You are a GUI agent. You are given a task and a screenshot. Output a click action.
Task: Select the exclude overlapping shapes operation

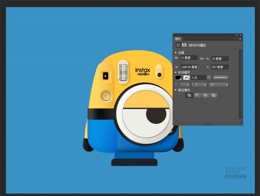[x=213, y=95]
